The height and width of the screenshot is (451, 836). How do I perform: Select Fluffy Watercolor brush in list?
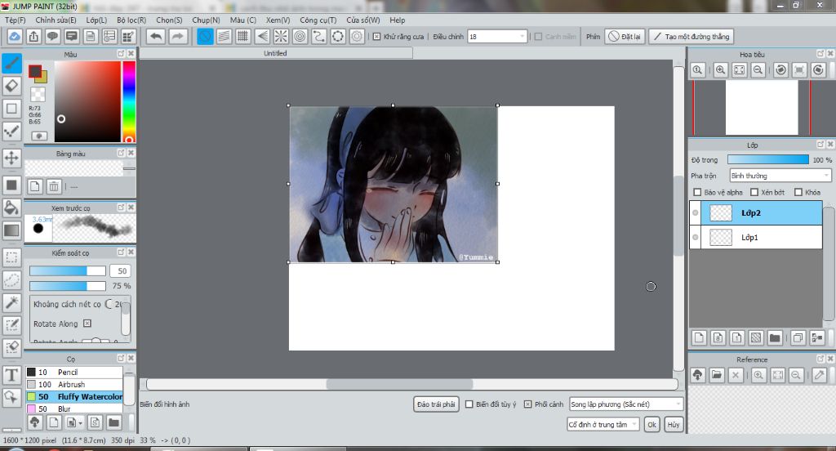[74, 396]
